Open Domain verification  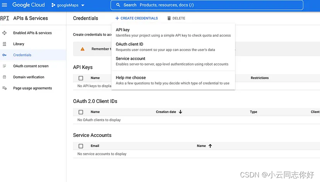(x=29, y=77)
